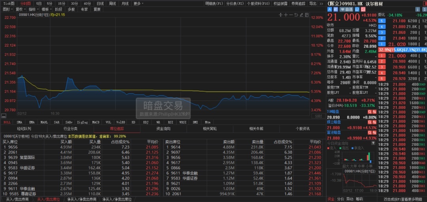The height and width of the screenshot is (202, 427).
Task: Toggle the MACD indicator
Action: point(96,123)
